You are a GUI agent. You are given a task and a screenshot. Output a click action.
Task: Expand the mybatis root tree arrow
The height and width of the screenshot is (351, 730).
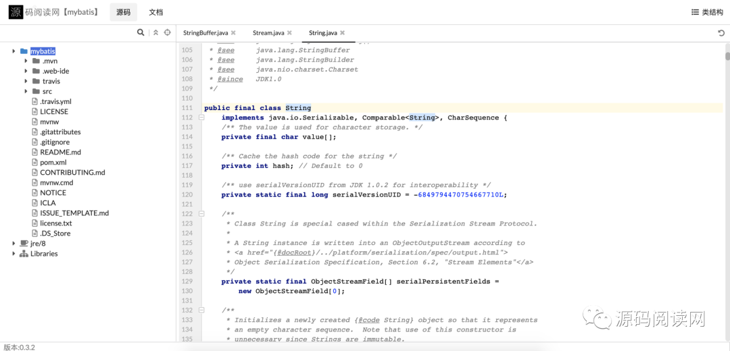[x=14, y=51]
